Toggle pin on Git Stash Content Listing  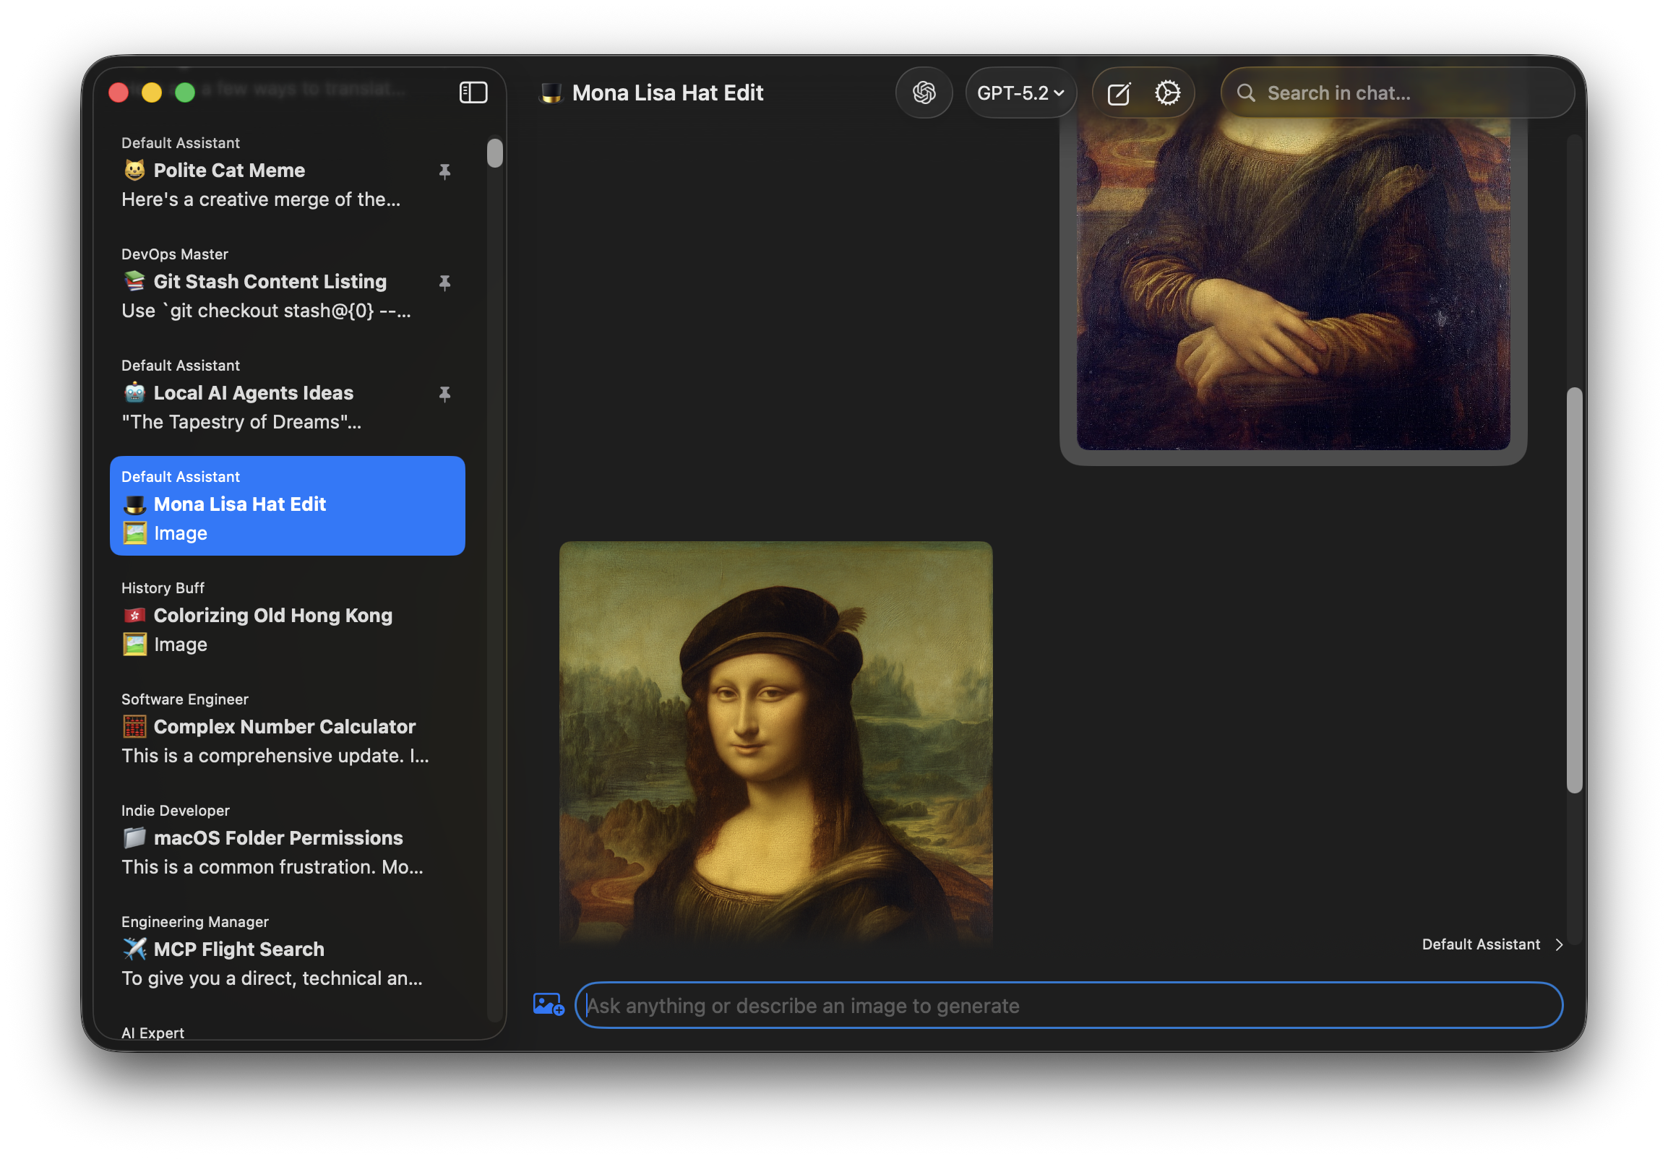[x=444, y=283]
